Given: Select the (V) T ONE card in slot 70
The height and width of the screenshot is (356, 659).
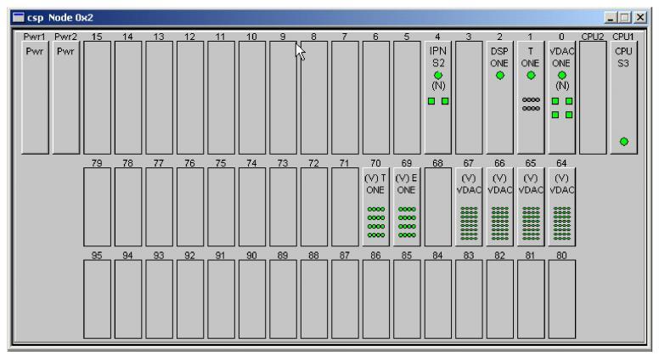Looking at the screenshot, I should pyautogui.click(x=376, y=206).
